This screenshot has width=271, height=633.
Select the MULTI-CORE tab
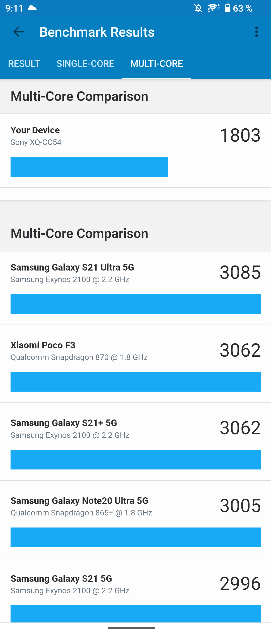[157, 64]
